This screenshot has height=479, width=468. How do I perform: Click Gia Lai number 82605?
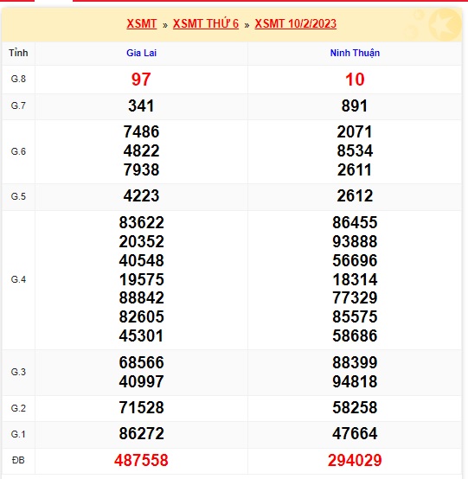pos(141,316)
